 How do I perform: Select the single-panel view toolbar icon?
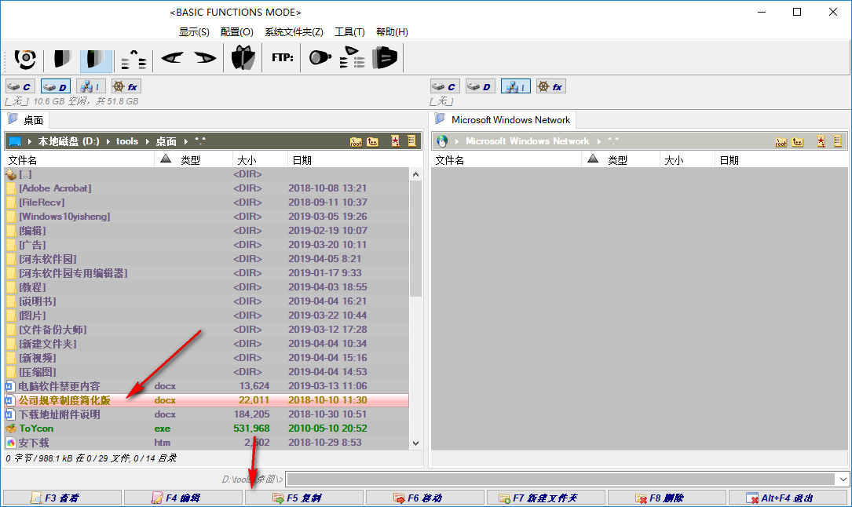pyautogui.click(x=63, y=59)
